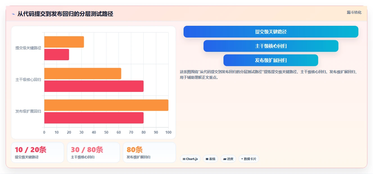Click the red bar for 发布级扩展回归

tap(94, 118)
